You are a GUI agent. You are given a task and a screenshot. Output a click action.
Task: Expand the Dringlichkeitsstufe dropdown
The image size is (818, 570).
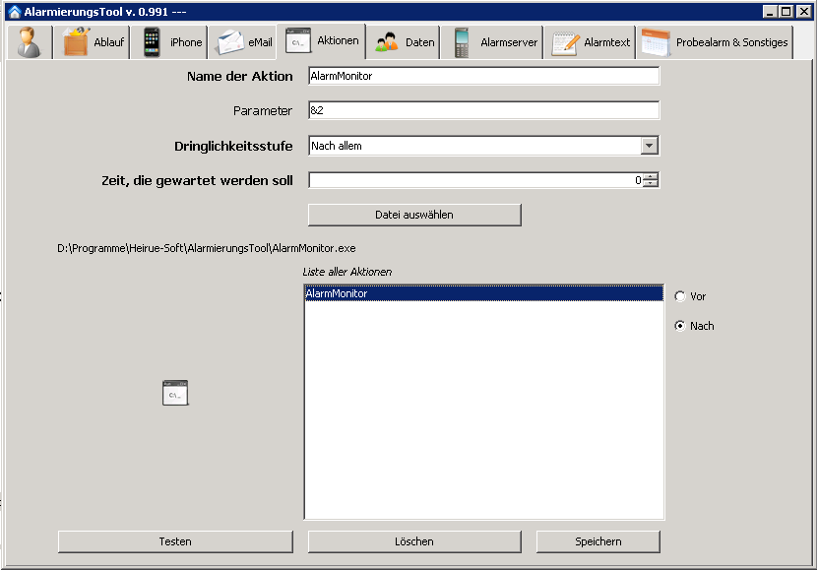tap(649, 146)
